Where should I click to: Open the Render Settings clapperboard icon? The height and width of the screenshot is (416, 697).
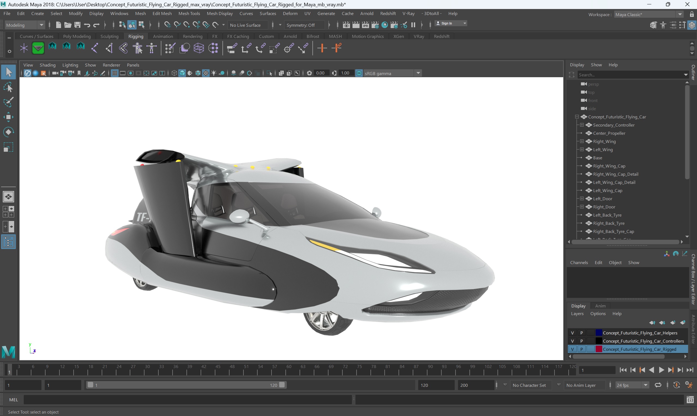[x=375, y=25]
